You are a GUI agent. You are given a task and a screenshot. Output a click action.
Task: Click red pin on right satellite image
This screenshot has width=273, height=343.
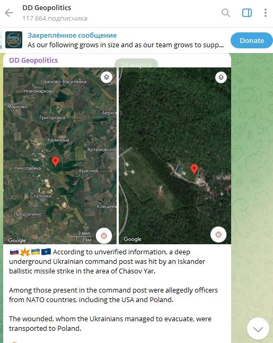pos(194,169)
